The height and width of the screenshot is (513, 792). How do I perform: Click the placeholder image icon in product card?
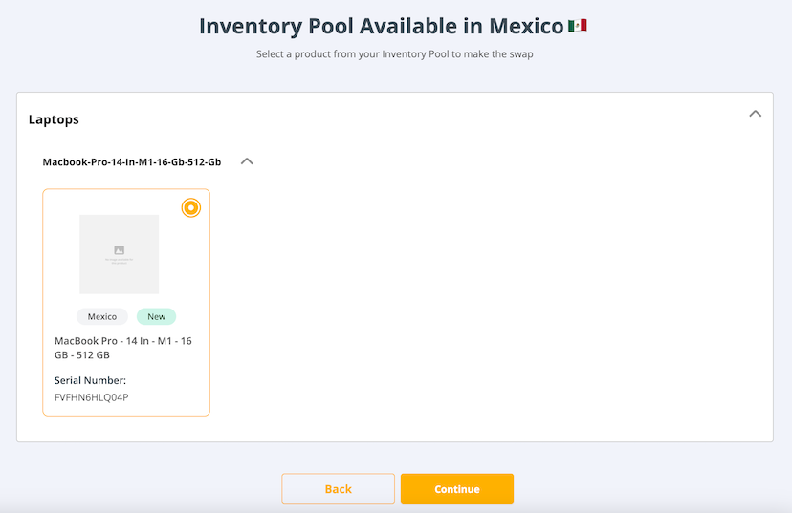tap(120, 250)
